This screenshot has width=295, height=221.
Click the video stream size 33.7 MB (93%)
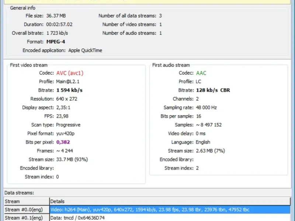[x=72, y=159]
